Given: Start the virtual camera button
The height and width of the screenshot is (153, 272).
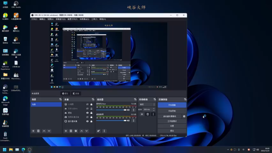Looking at the screenshot, I should pyautogui.click(x=170, y=116).
